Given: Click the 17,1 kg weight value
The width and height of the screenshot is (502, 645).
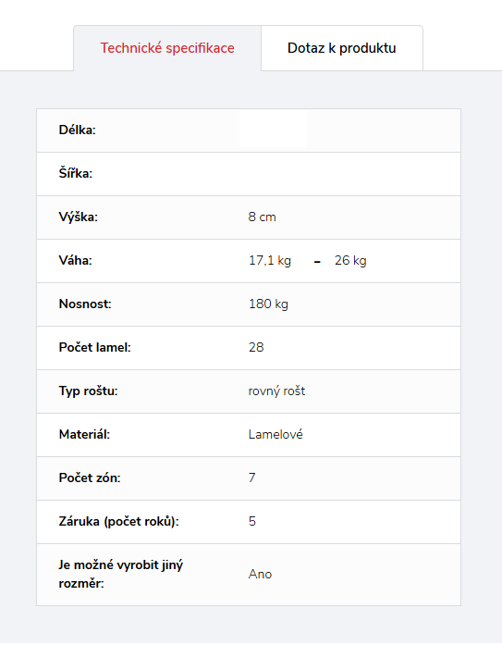Looking at the screenshot, I should [270, 260].
